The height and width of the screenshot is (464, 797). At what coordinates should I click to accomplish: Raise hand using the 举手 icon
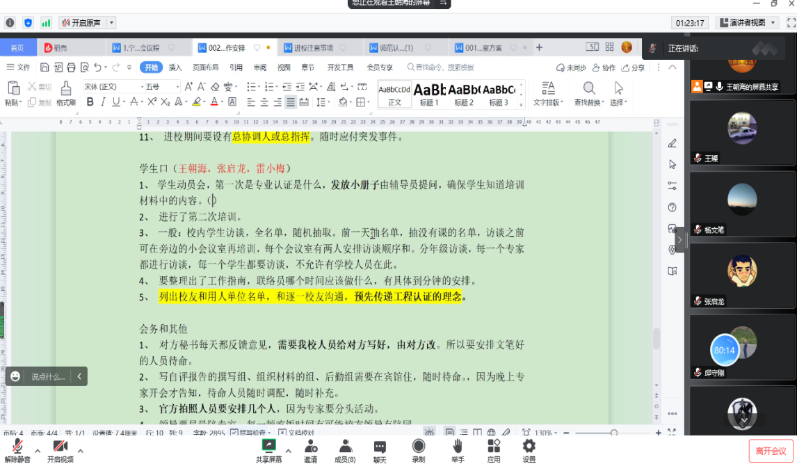click(x=457, y=450)
